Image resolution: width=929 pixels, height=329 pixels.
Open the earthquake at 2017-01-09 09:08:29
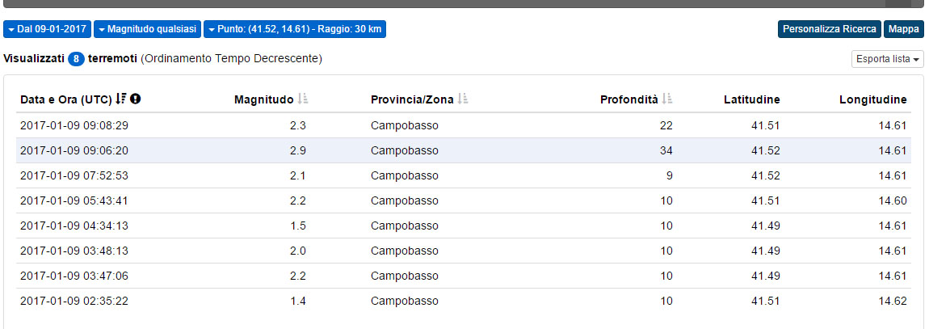74,125
